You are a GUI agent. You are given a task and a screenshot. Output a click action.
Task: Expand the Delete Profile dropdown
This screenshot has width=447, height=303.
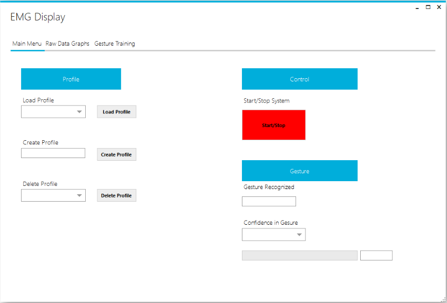(53, 195)
